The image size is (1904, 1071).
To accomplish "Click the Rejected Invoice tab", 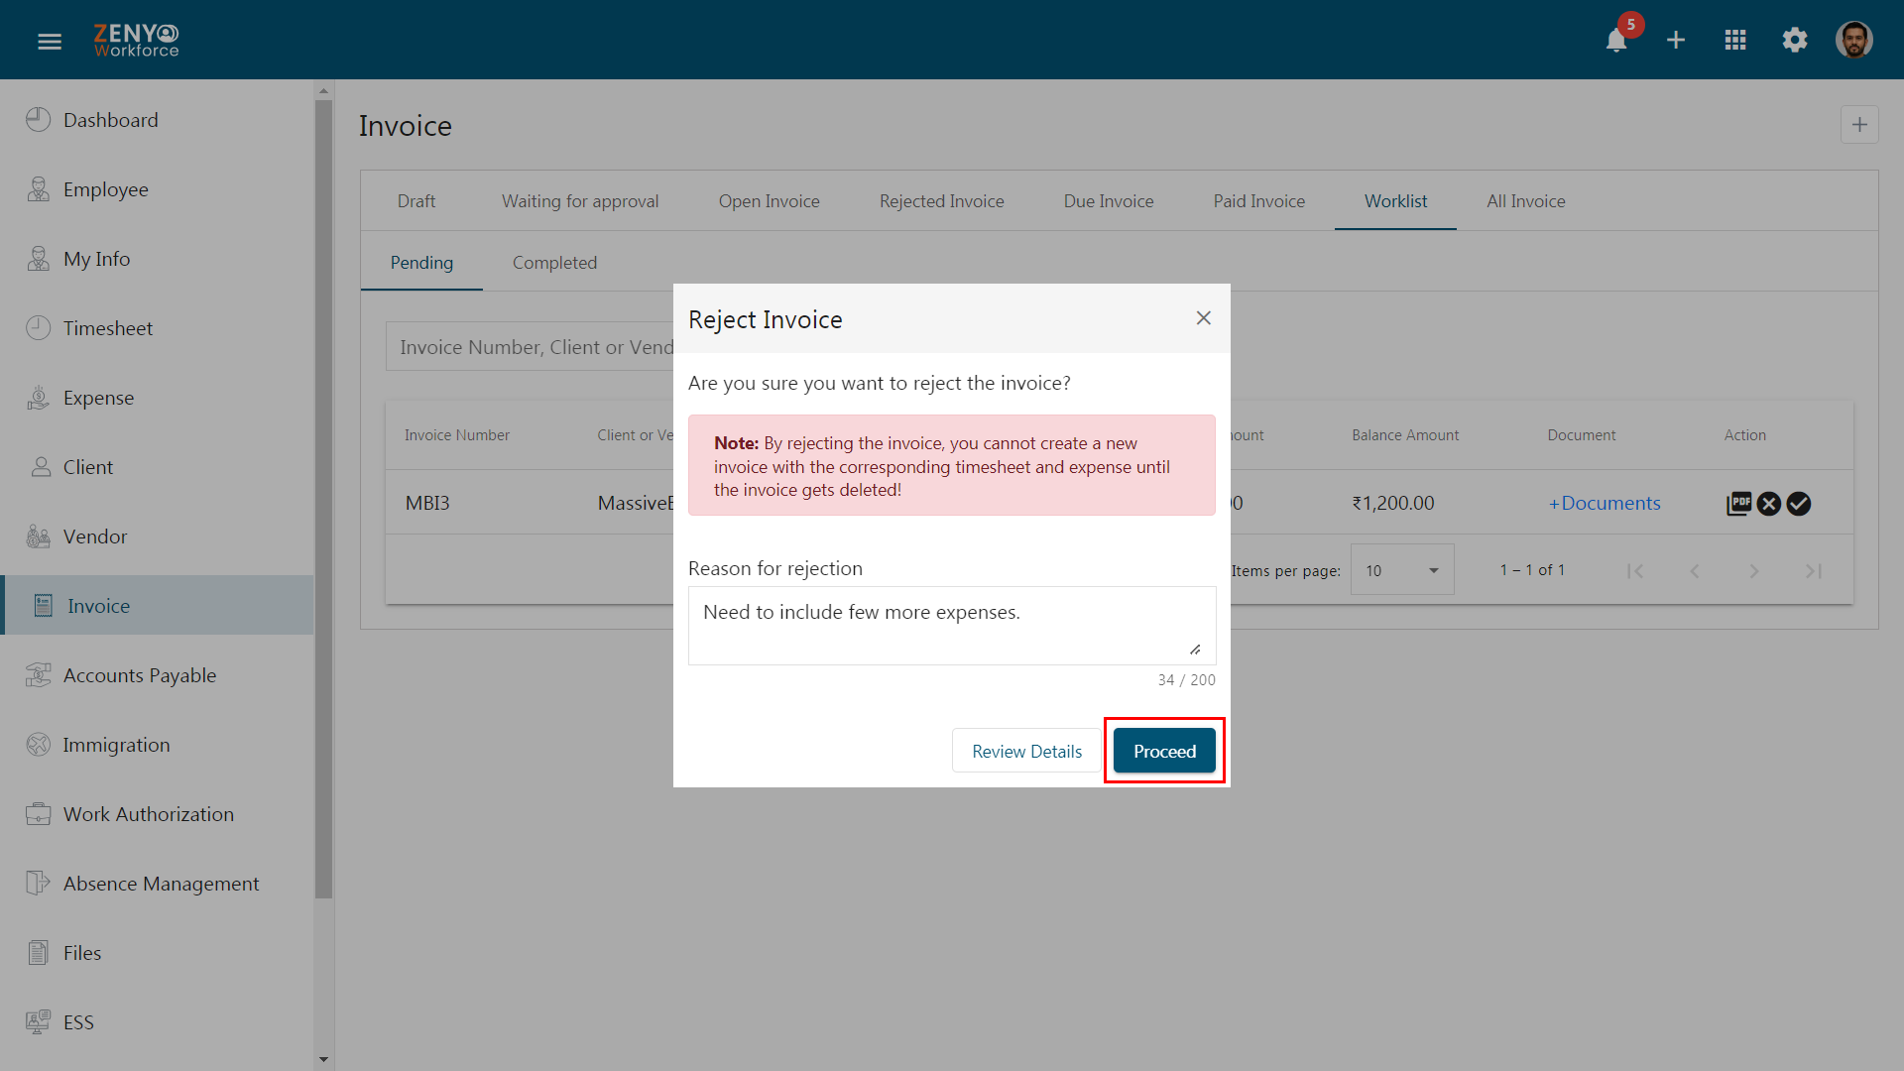I will [940, 200].
